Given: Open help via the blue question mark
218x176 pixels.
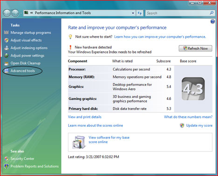Looking at the screenshot, I should pyautogui.click(x=212, y=21).
